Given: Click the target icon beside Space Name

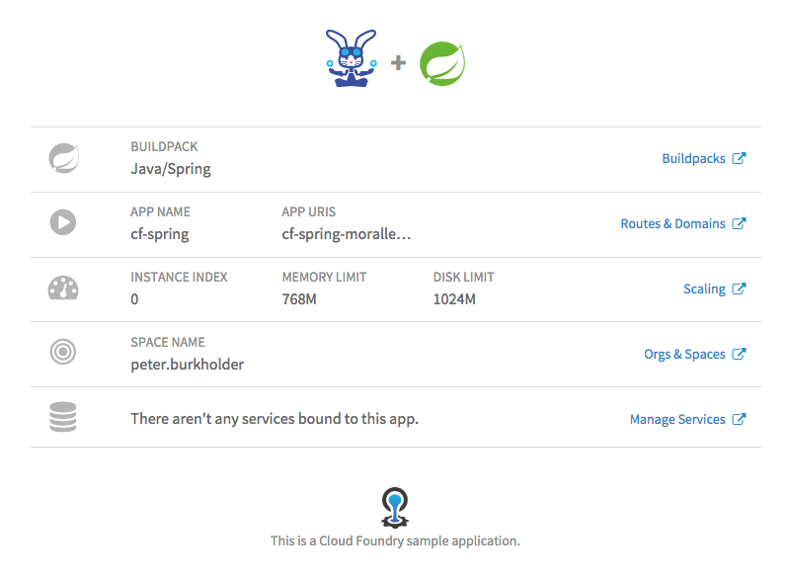Looking at the screenshot, I should tap(63, 352).
